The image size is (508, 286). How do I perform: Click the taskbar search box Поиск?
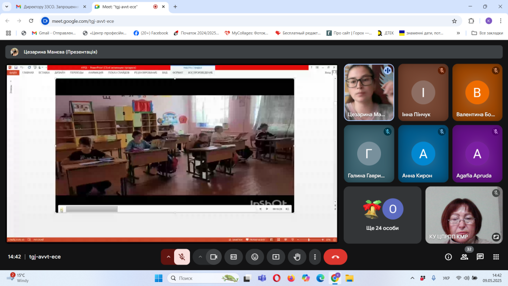(x=203, y=278)
